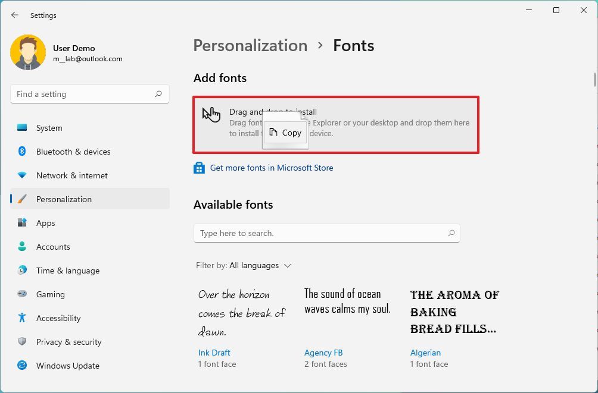This screenshot has height=393, width=598.
Task: Click the Personalization breadcrumb link
Action: coord(250,45)
